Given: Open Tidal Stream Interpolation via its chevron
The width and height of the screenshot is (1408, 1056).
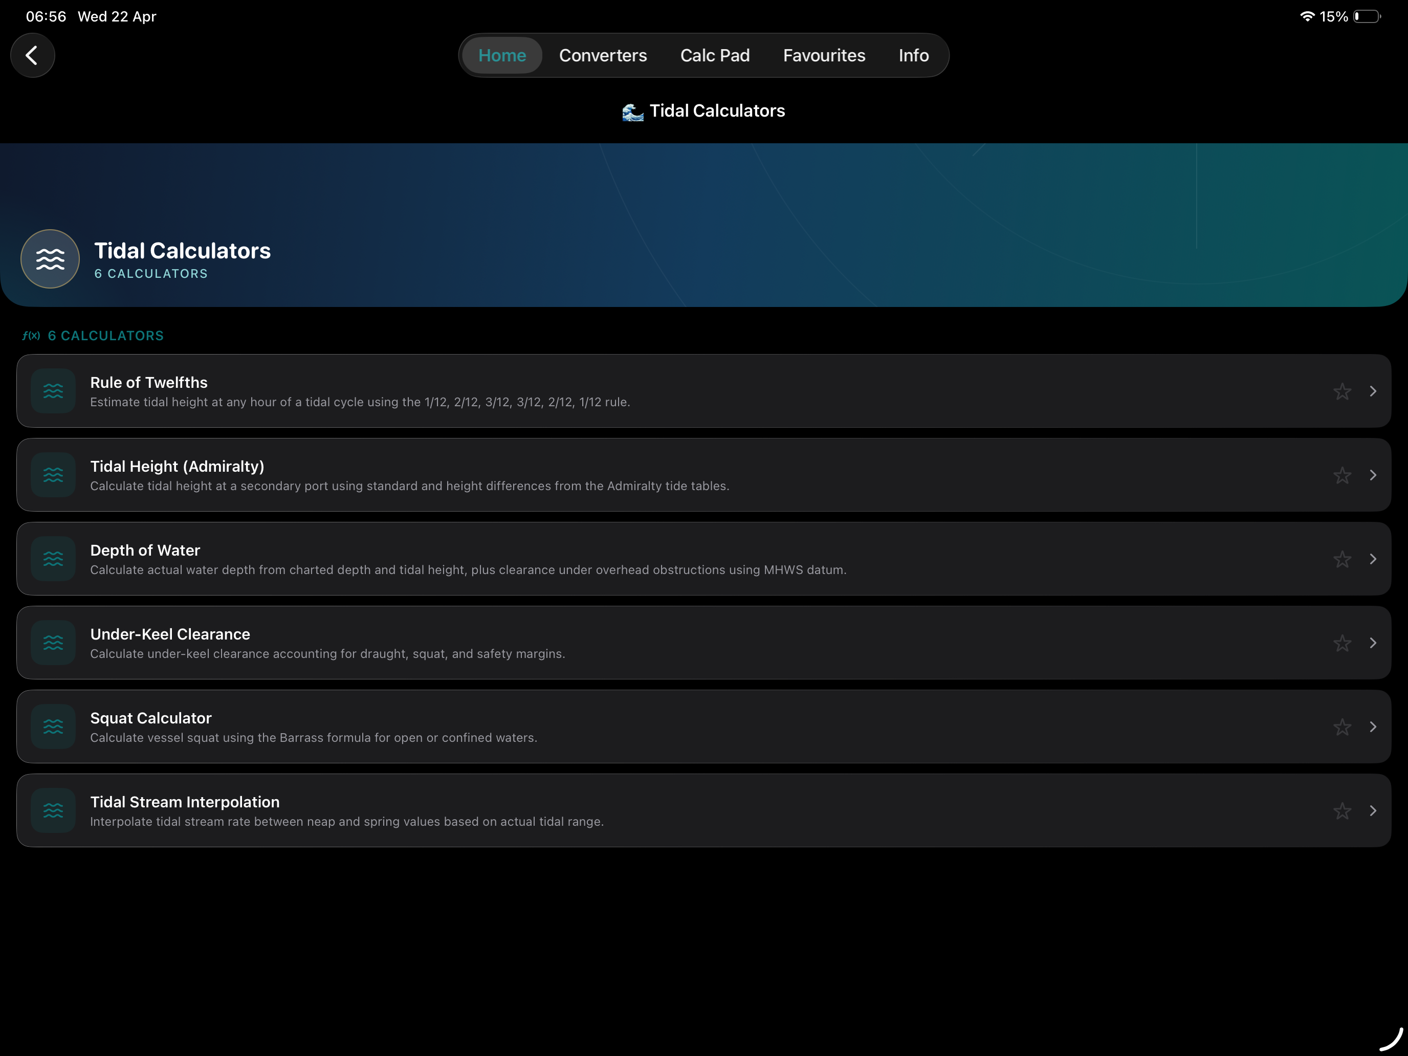Looking at the screenshot, I should 1373,811.
